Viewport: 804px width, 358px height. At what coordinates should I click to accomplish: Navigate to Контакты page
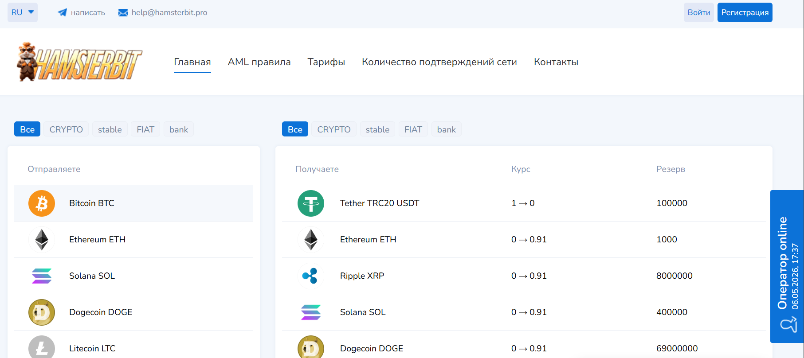tap(556, 62)
